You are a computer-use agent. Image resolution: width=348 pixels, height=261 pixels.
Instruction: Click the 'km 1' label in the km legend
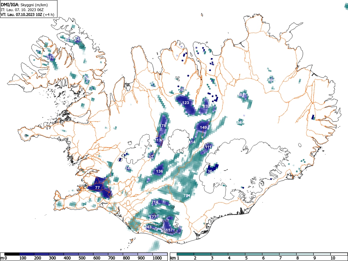click(x=174, y=258)
